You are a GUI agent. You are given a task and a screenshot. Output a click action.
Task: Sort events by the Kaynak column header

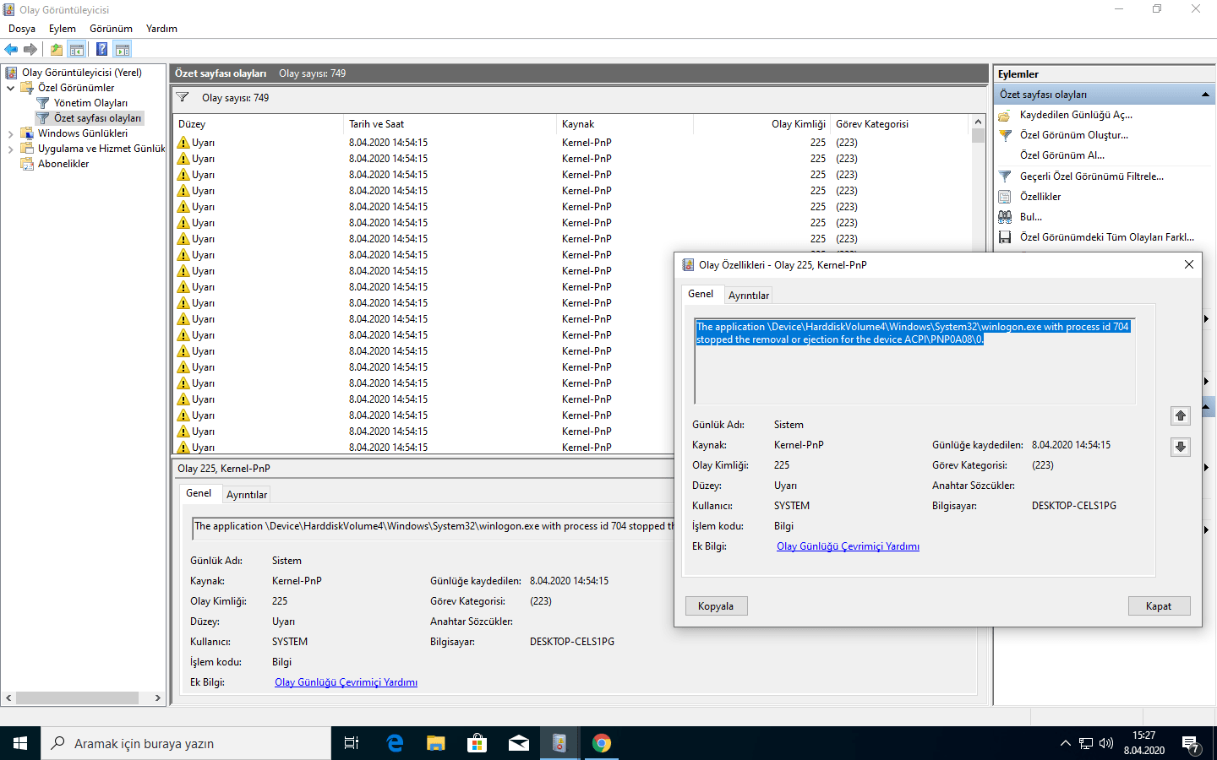(624, 124)
